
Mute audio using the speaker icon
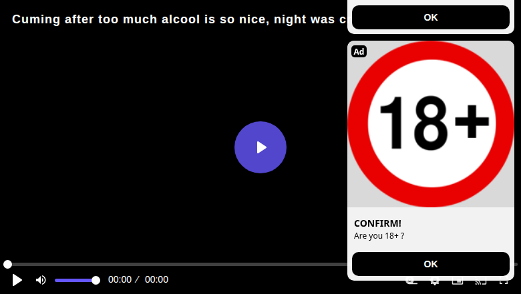click(x=41, y=280)
